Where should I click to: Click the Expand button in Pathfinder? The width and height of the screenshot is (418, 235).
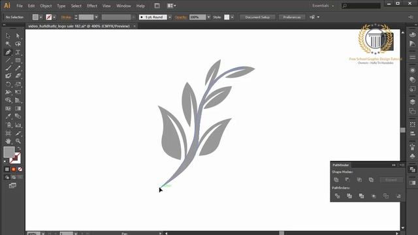coord(391,180)
